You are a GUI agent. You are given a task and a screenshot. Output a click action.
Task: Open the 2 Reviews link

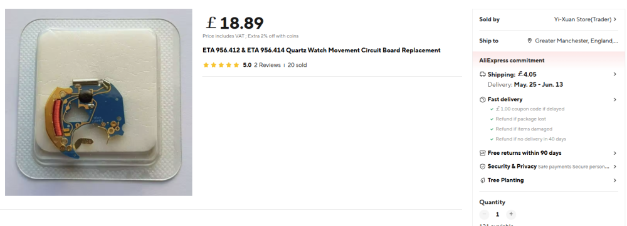268,65
